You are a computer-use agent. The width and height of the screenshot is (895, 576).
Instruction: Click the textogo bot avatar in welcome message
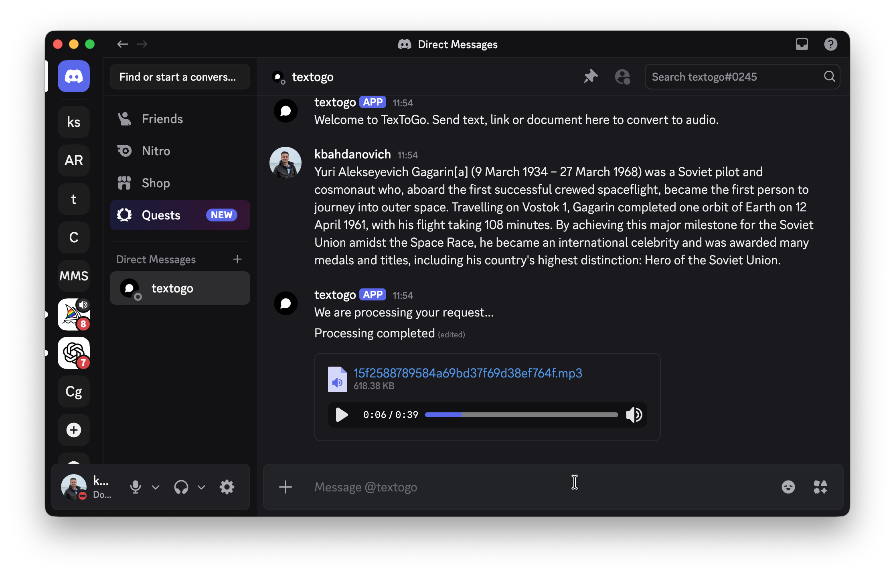[286, 111]
